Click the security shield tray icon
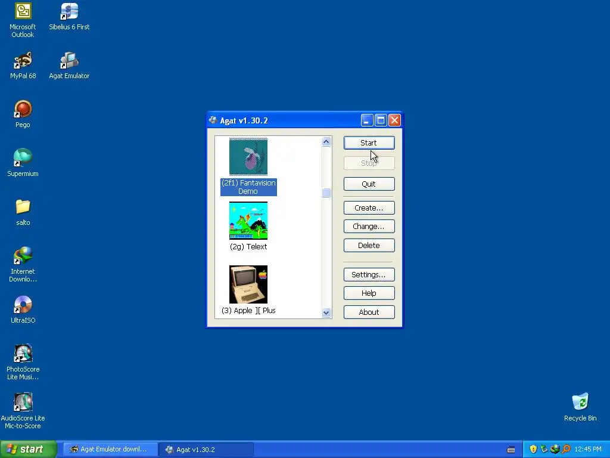Image resolution: width=610 pixels, height=458 pixels. tap(533, 449)
